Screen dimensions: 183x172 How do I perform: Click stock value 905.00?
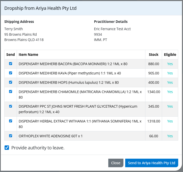(x=153, y=73)
